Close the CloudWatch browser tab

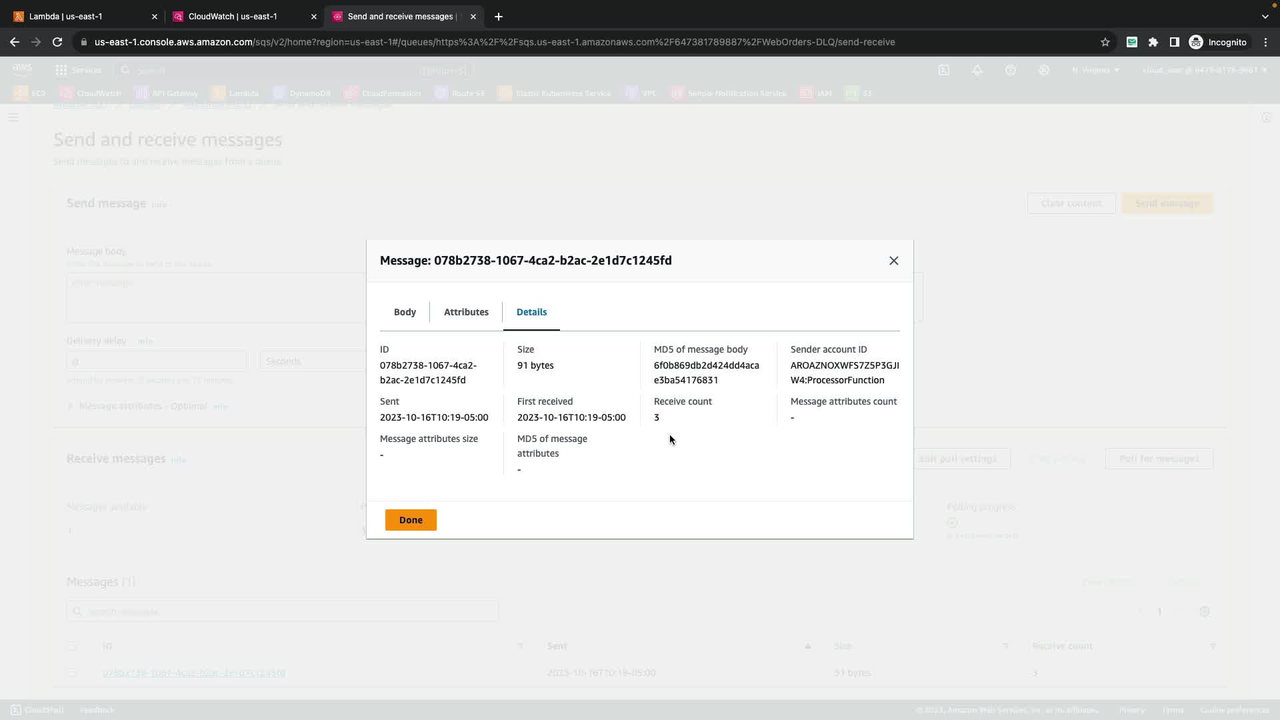pos(314,16)
